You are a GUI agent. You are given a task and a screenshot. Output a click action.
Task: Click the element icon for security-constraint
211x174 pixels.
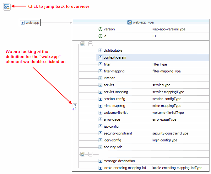tap(100, 133)
